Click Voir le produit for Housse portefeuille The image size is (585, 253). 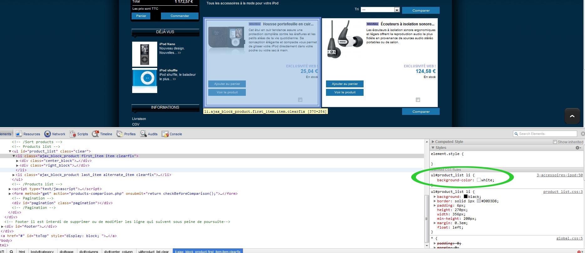tap(227, 92)
